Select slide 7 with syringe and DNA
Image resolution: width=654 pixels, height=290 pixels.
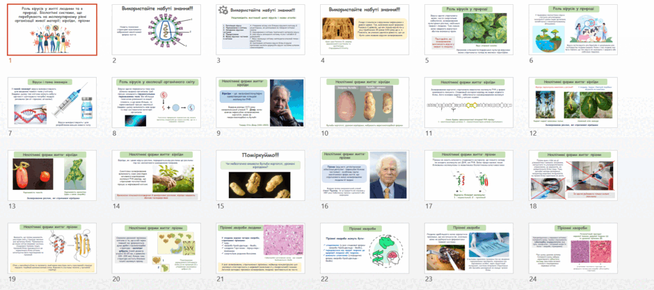pos(53,102)
